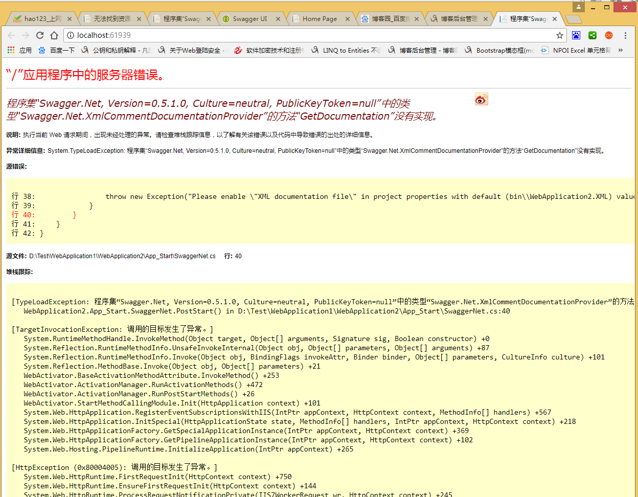This screenshot has height=497, width=638.
Task: Click source line 行 38 throw new Exception
Action: coord(322,196)
